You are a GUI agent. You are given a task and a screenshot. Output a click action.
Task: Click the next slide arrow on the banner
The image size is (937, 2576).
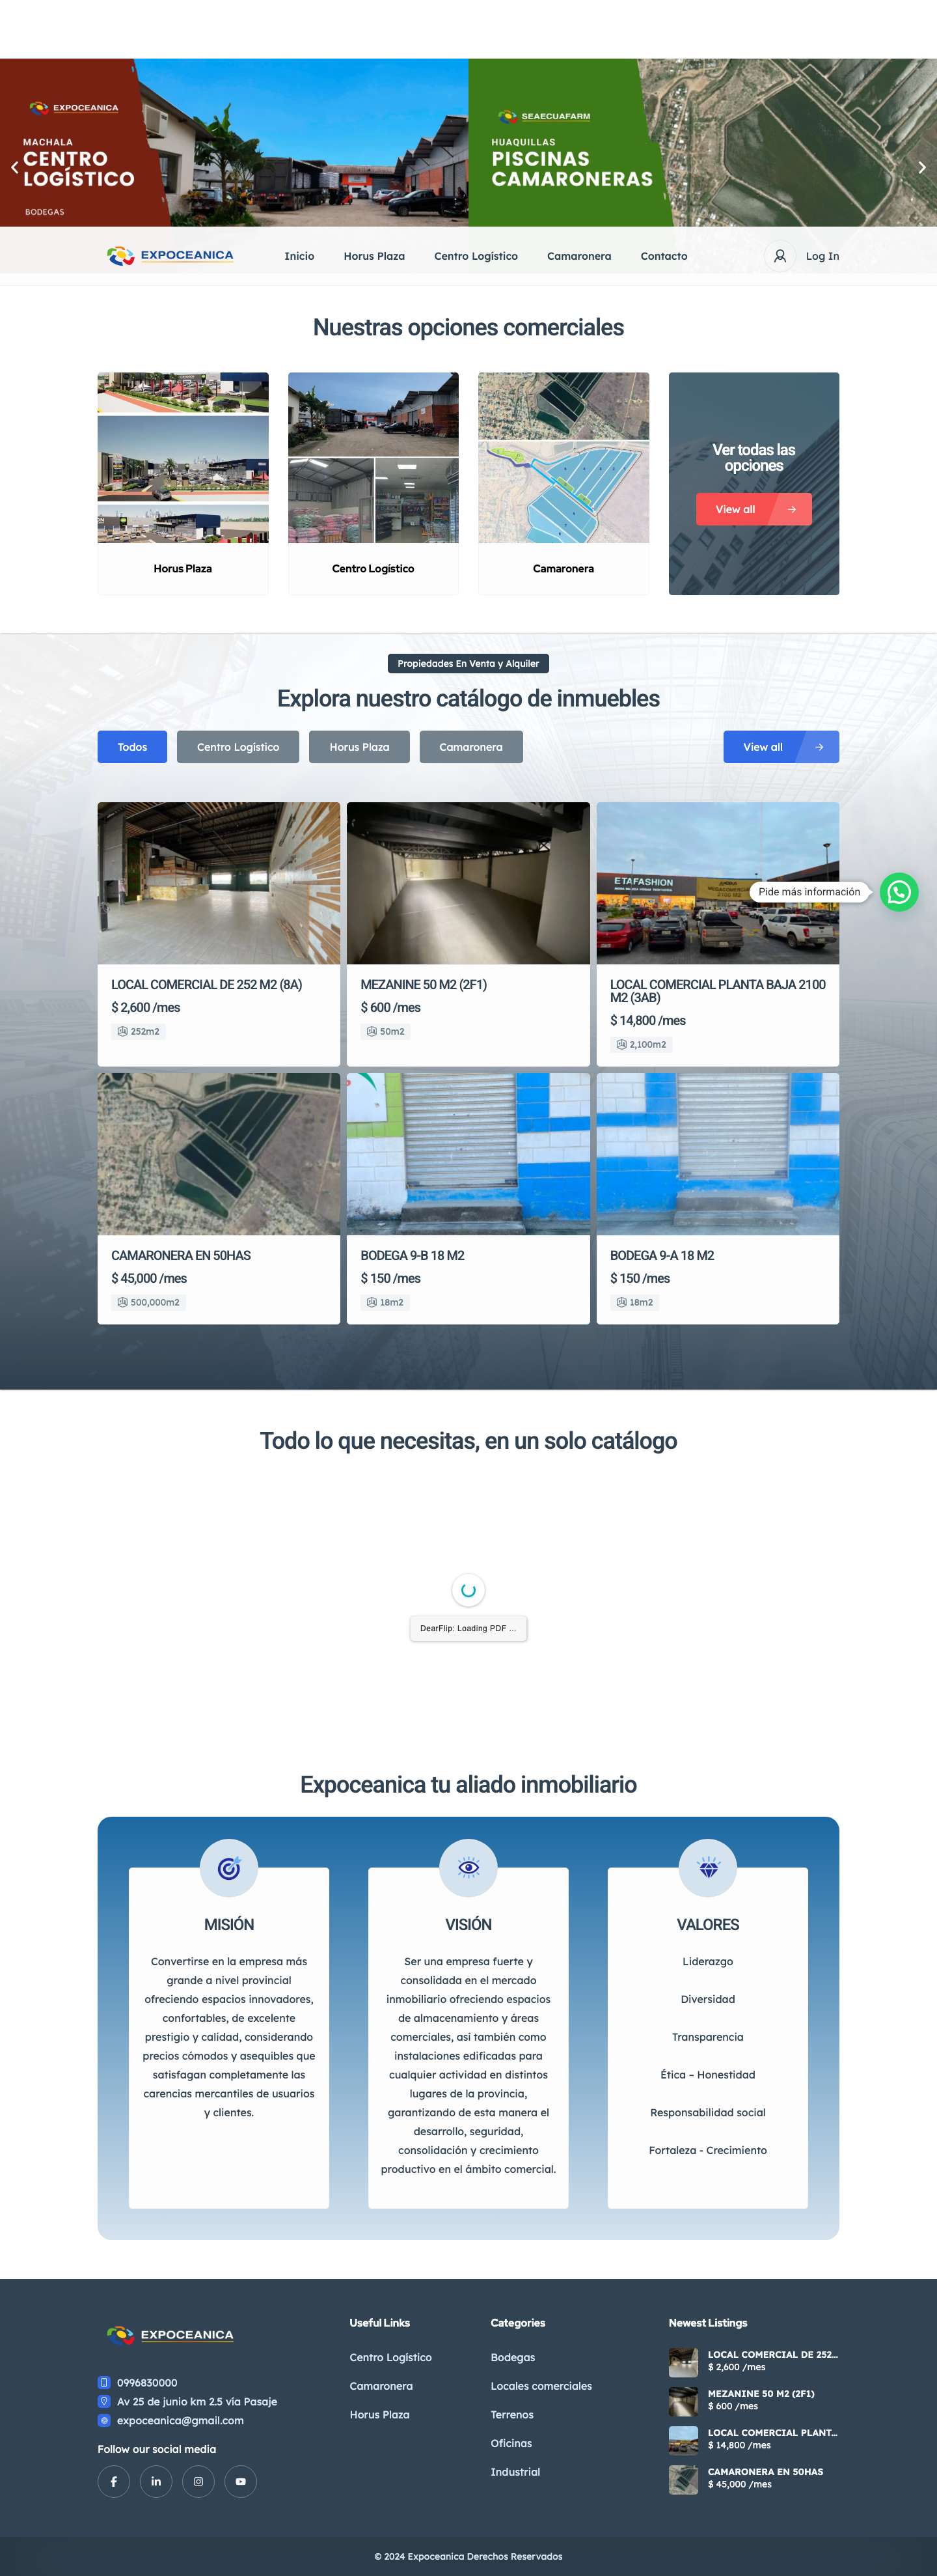pos(921,168)
